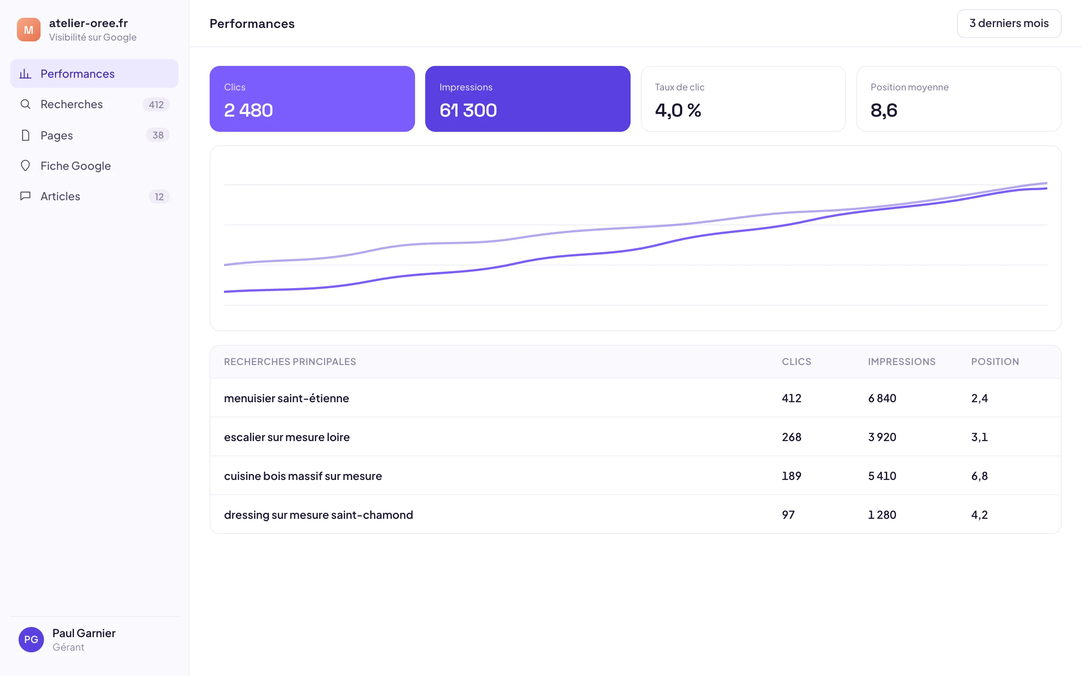Sort table by Clics column header

[x=796, y=362]
